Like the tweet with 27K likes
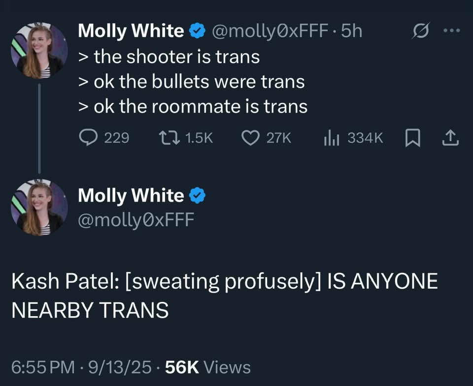Screen dimensions: 473x386 [250, 138]
